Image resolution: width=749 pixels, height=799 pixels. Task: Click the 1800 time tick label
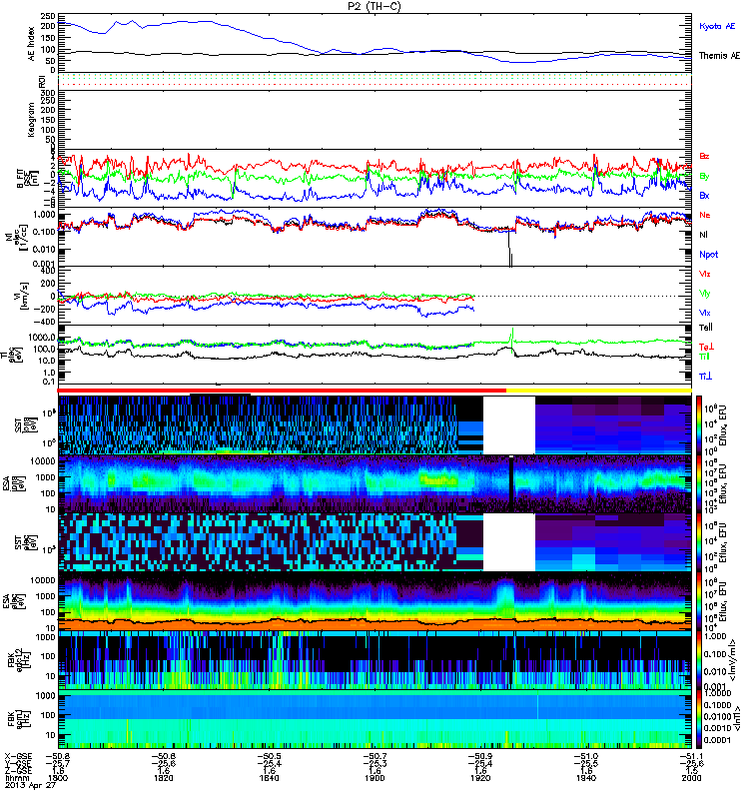coord(58,778)
